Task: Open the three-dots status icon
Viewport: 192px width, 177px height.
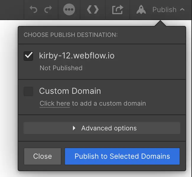Action: coord(69,9)
